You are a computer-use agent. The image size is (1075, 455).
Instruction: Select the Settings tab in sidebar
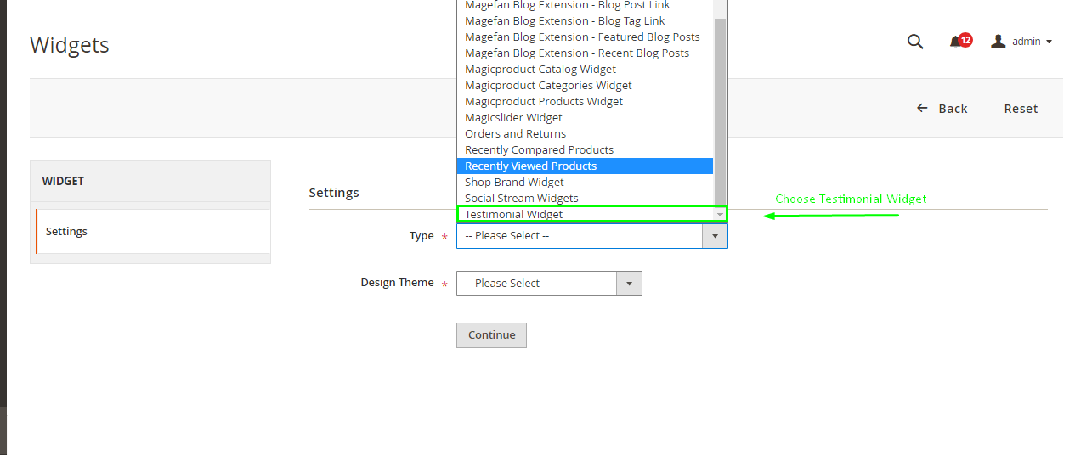pyautogui.click(x=152, y=231)
